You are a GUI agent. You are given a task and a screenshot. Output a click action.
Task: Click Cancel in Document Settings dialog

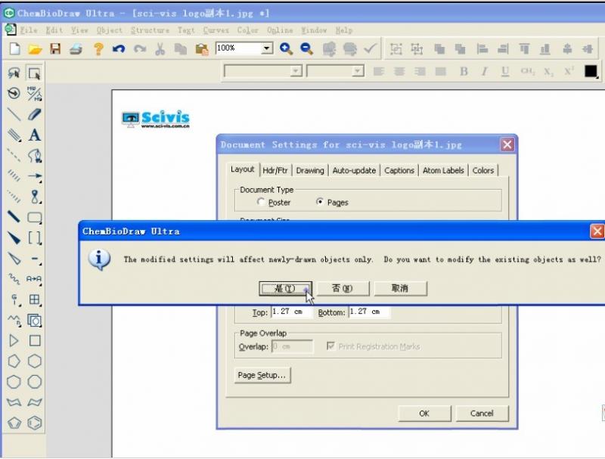(x=482, y=414)
